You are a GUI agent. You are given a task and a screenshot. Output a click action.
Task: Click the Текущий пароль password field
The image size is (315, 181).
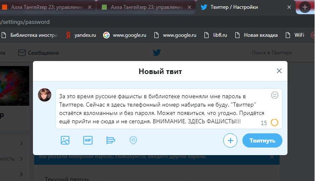[x=144, y=177]
